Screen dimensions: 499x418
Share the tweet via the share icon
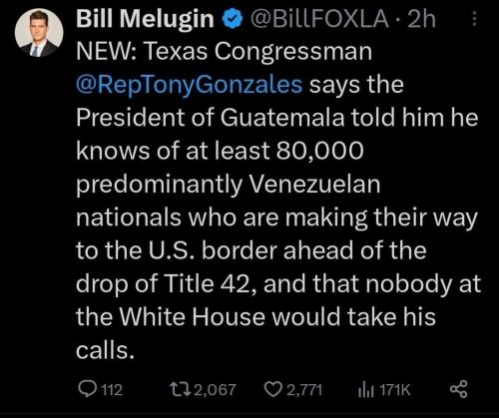point(459,389)
